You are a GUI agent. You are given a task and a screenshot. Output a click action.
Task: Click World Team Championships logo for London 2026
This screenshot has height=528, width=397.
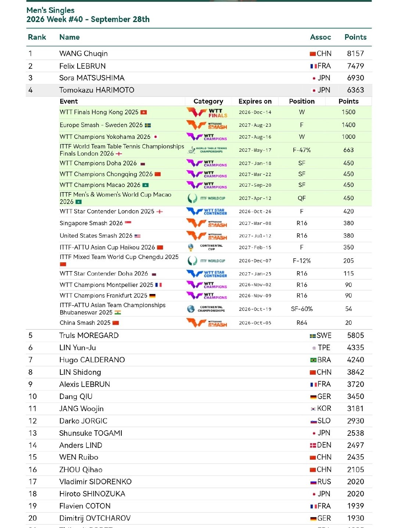[207, 150]
